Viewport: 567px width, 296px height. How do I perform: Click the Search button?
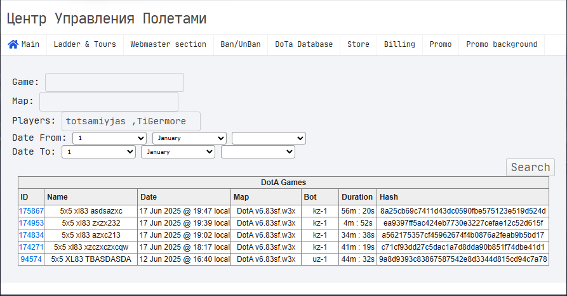point(530,167)
